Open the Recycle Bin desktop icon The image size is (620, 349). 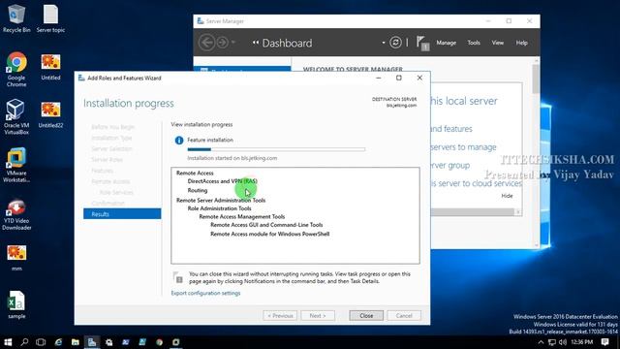(x=16, y=18)
